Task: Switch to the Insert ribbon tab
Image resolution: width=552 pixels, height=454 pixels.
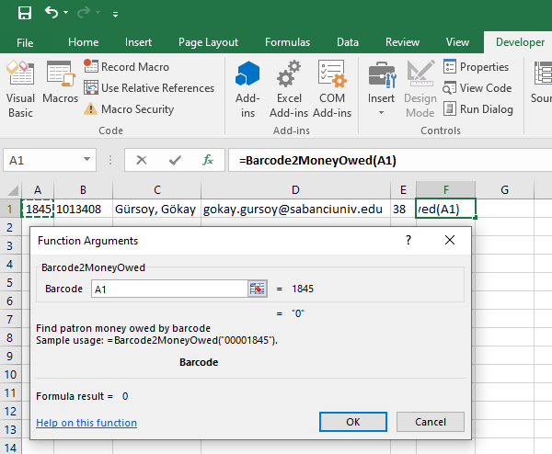Action: (138, 42)
